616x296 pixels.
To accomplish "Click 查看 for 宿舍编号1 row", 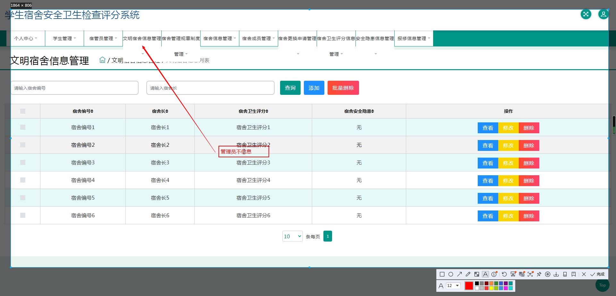I will click(488, 128).
